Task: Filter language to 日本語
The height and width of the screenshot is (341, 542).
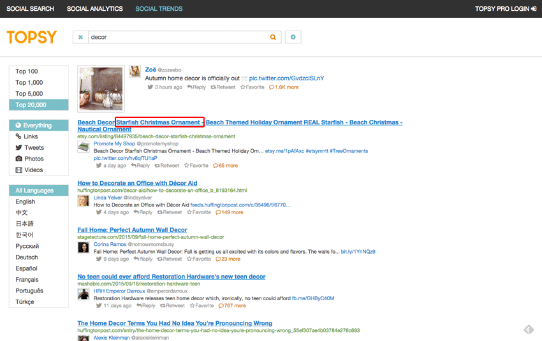Action: tap(39, 224)
